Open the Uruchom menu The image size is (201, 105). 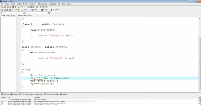click(x=33, y=4)
